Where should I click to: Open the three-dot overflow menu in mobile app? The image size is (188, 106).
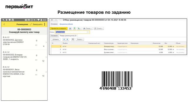[x=45, y=24]
